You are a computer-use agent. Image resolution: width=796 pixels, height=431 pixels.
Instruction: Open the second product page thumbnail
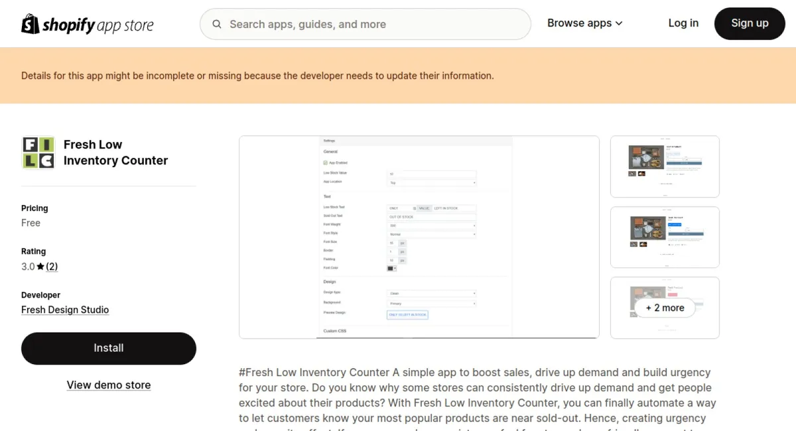click(x=665, y=237)
